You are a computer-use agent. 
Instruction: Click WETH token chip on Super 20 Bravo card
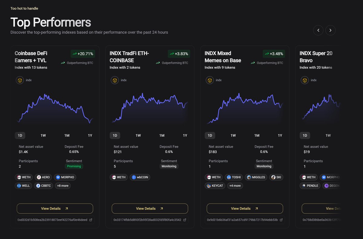309,177
